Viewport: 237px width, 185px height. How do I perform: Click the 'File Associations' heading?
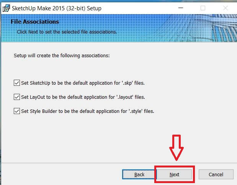[x=35, y=22]
